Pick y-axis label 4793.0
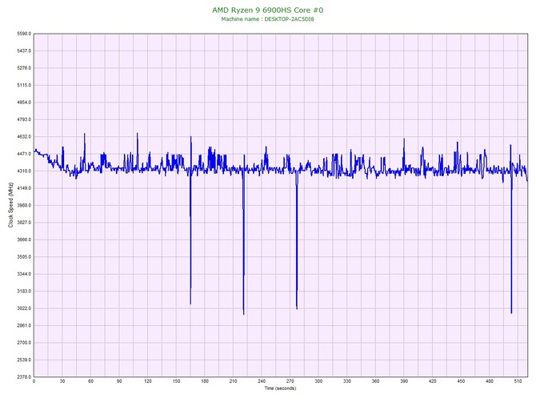The height and width of the screenshot is (402, 536). 24,119
